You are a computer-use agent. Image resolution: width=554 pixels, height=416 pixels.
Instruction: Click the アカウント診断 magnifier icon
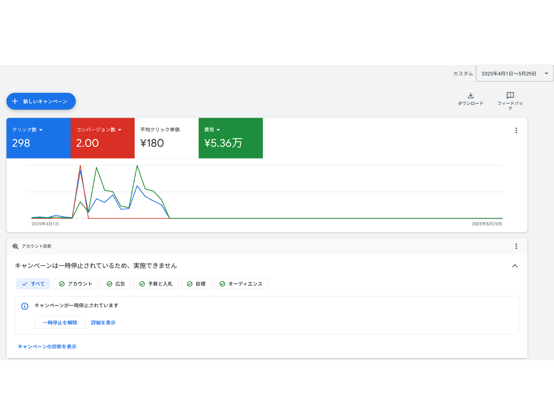(15, 246)
